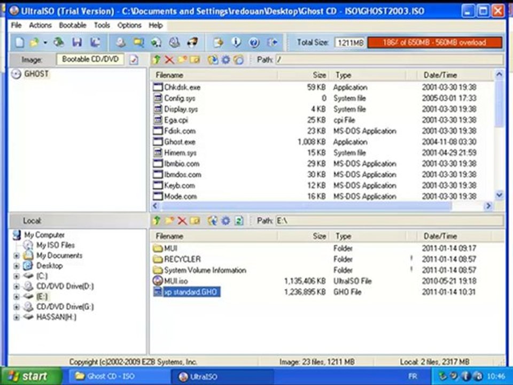Expand the CD/DVD Drive(G:) node
The width and height of the screenshot is (513, 385).
click(x=17, y=307)
